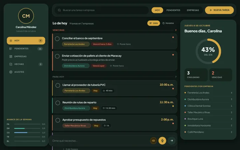Click the CM profile avatar

[26, 16]
